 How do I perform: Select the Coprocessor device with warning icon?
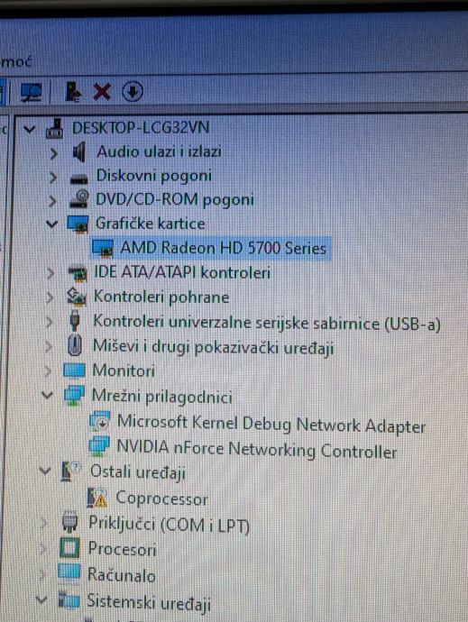click(162, 499)
